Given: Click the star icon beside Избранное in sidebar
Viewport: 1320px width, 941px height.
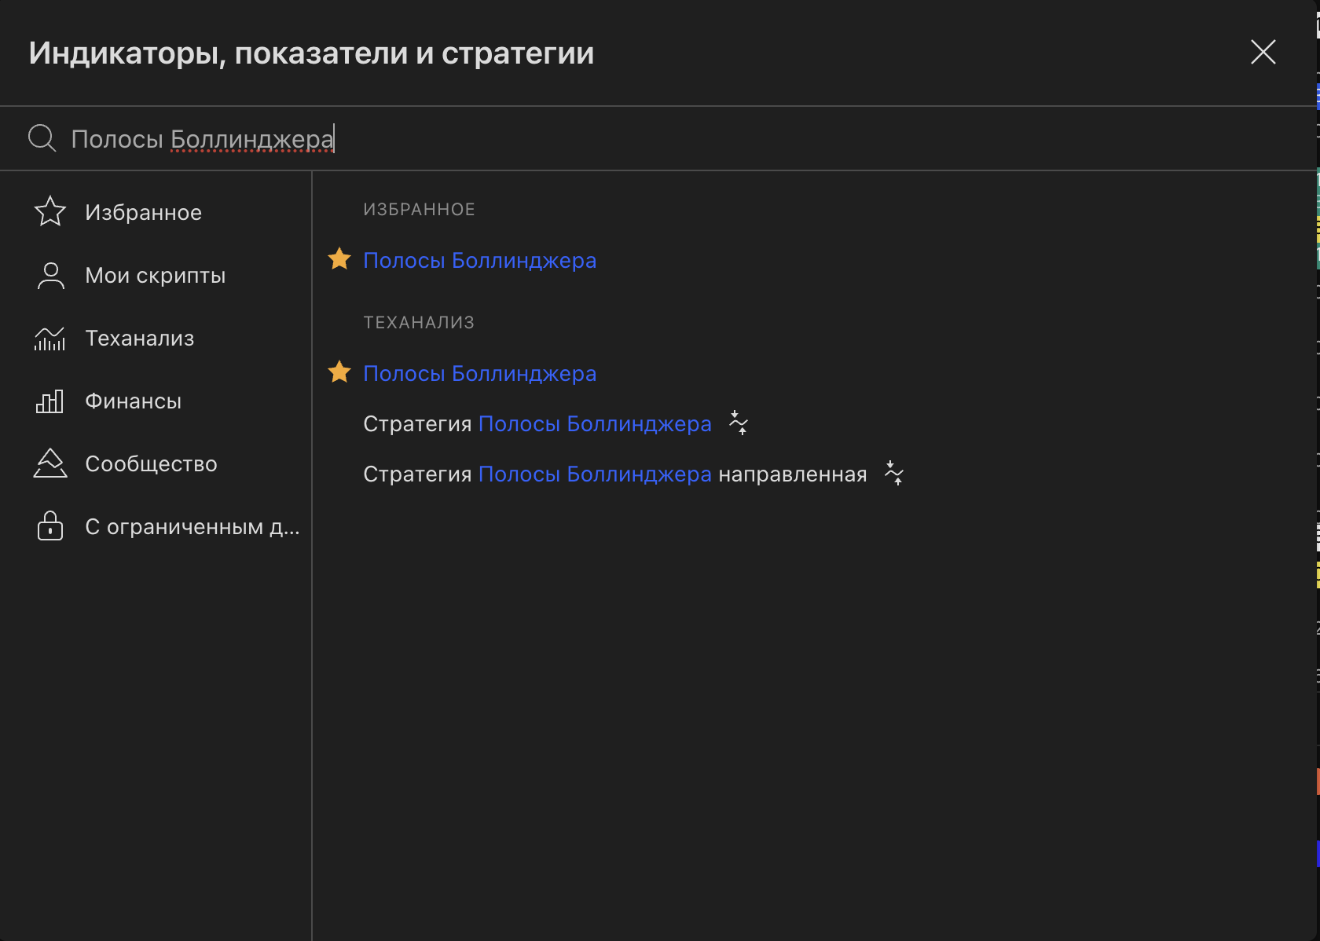Looking at the screenshot, I should (50, 211).
